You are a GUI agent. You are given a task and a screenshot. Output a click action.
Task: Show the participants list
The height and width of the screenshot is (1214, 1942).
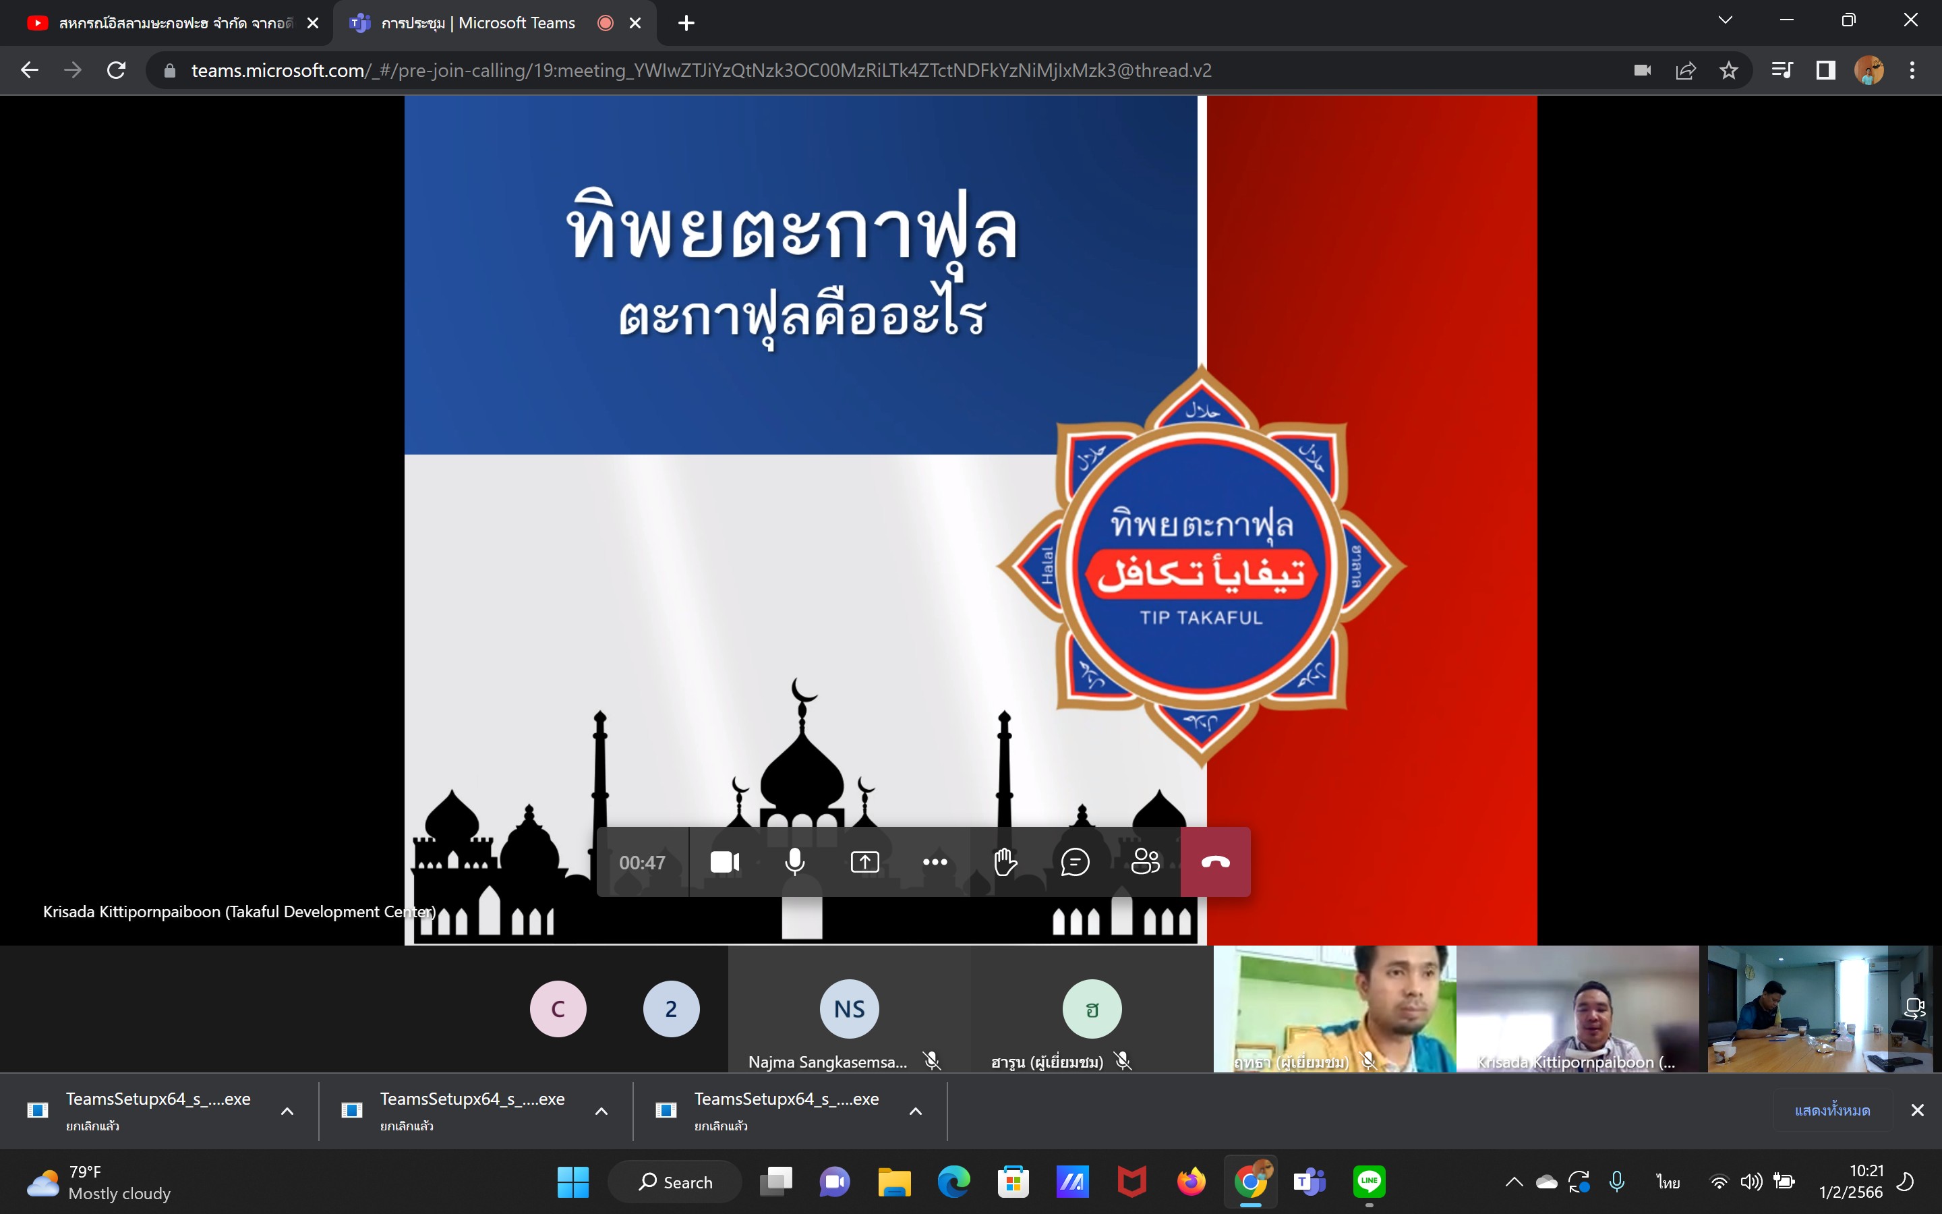pos(1145,863)
